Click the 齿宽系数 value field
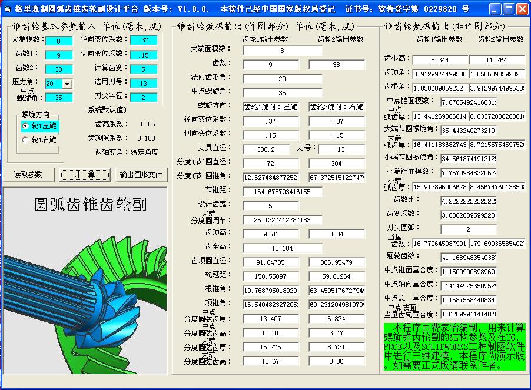 point(469,215)
